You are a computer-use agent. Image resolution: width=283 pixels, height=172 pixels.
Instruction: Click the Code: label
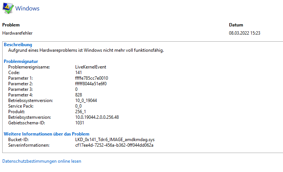point(14,73)
